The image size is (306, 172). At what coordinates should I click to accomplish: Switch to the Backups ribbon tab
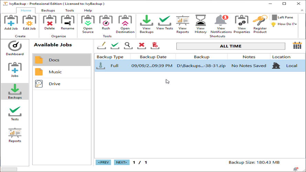[48, 11]
